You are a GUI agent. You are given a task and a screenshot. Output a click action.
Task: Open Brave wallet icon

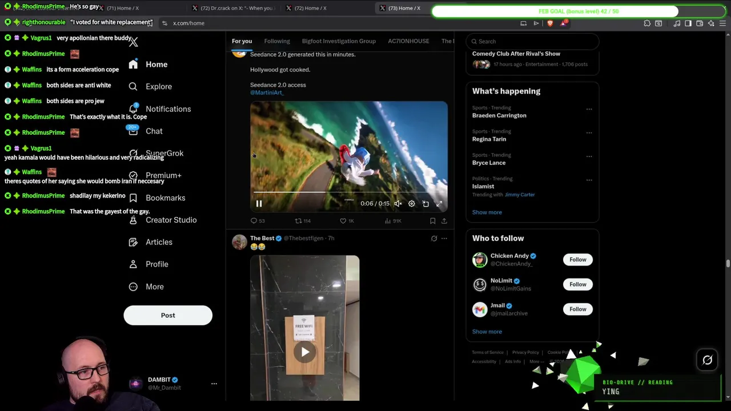(x=700, y=23)
